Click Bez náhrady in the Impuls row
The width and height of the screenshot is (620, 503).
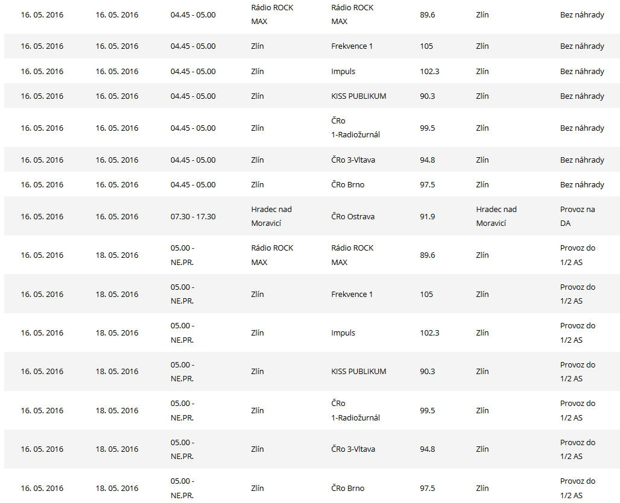582,72
